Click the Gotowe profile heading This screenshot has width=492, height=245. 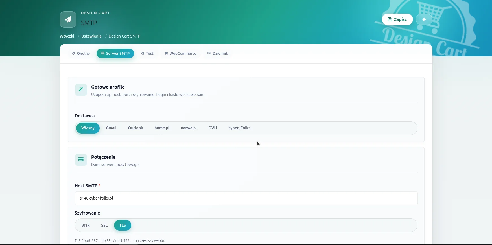(108, 87)
